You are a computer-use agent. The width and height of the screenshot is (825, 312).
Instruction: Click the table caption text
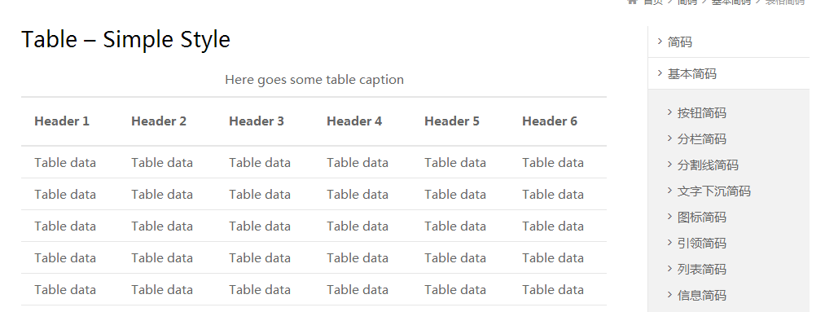tap(314, 80)
